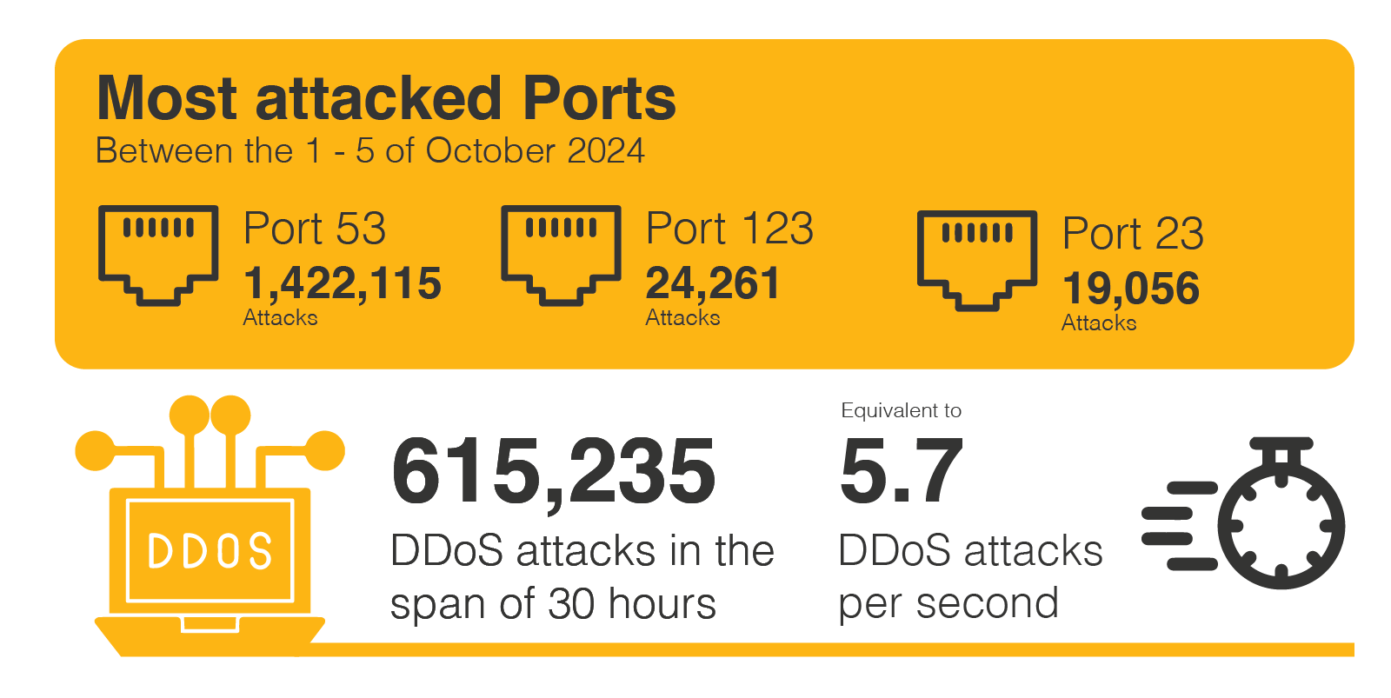Select the 24,261 attack count
1391x698 pixels.
pyautogui.click(x=713, y=283)
